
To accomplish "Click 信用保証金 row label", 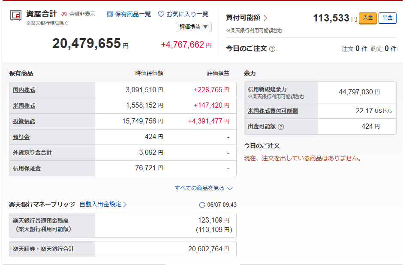I will coord(27,169).
